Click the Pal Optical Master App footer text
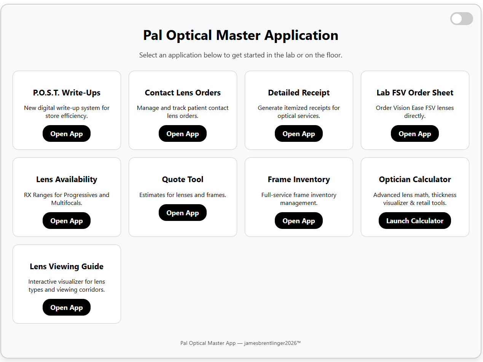This screenshot has width=483, height=362. [240, 343]
